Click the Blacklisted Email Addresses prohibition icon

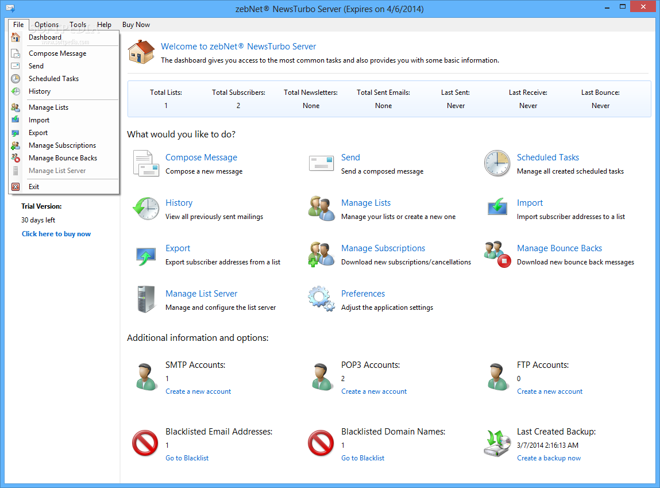pos(145,443)
